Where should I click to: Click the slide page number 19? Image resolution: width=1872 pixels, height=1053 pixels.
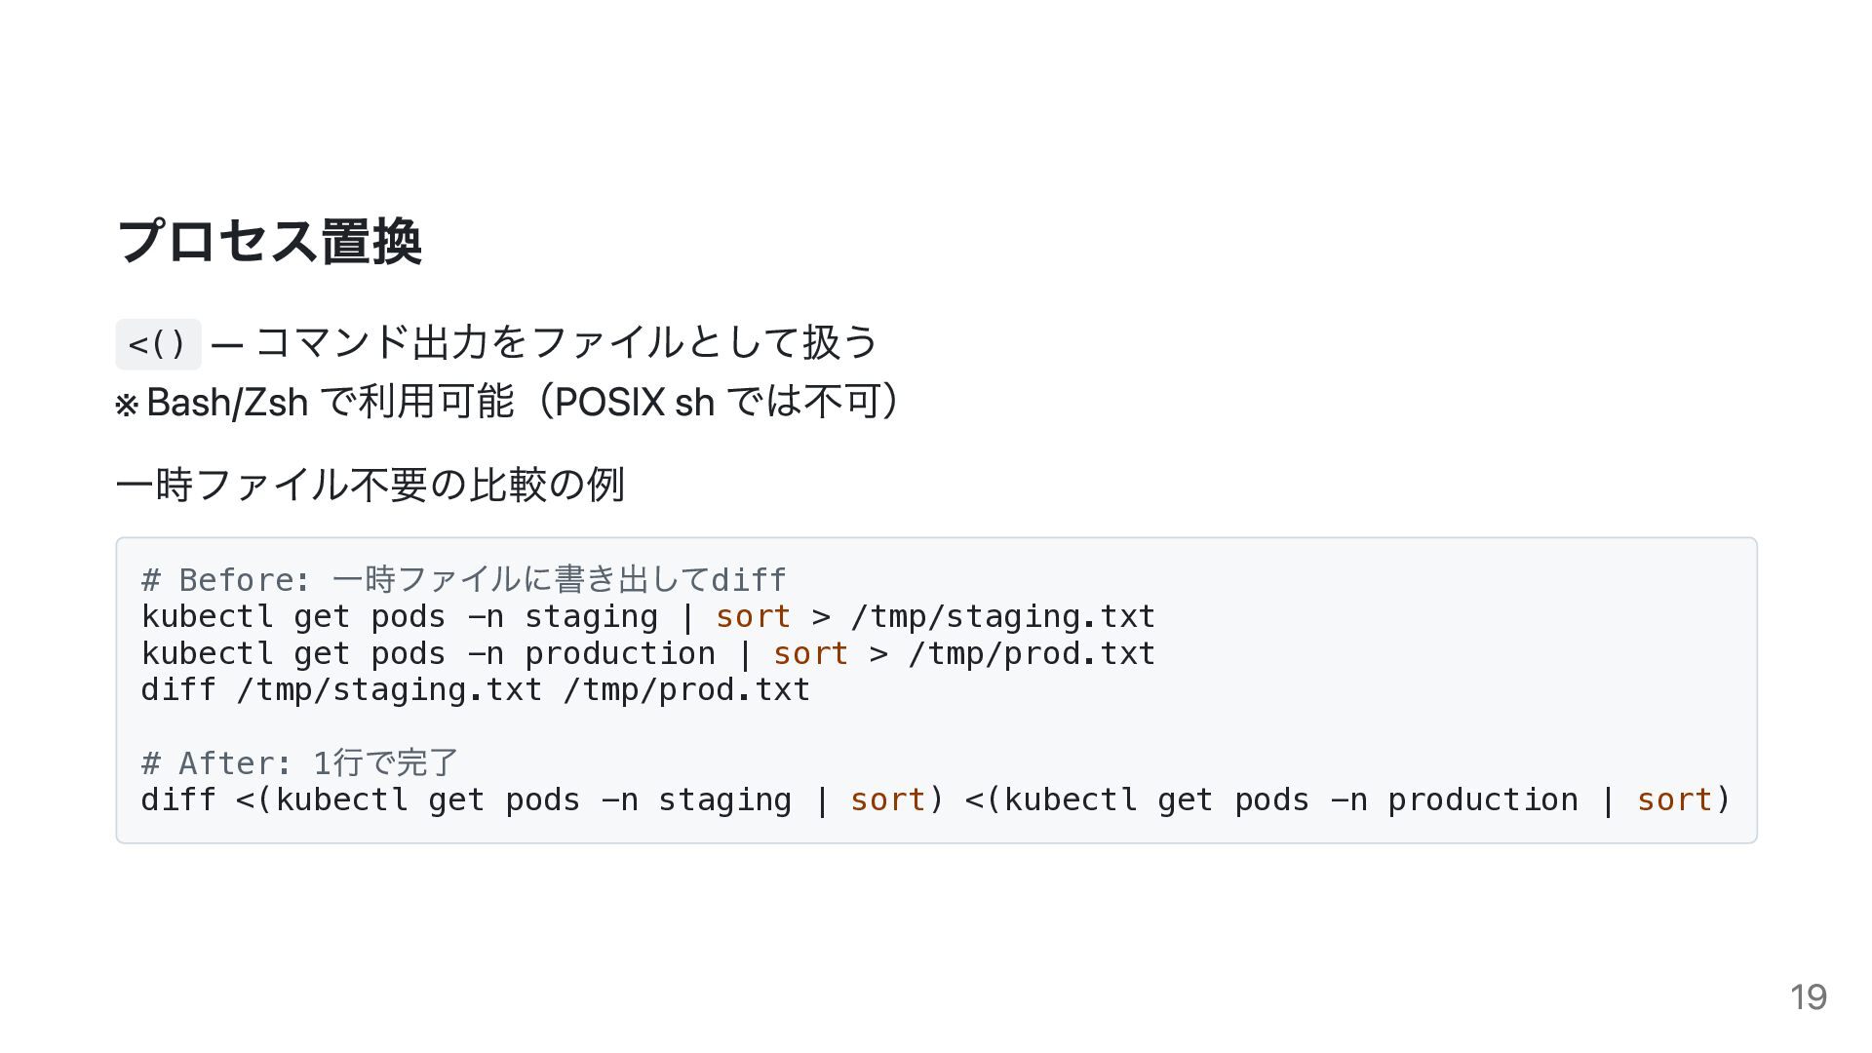[1808, 997]
